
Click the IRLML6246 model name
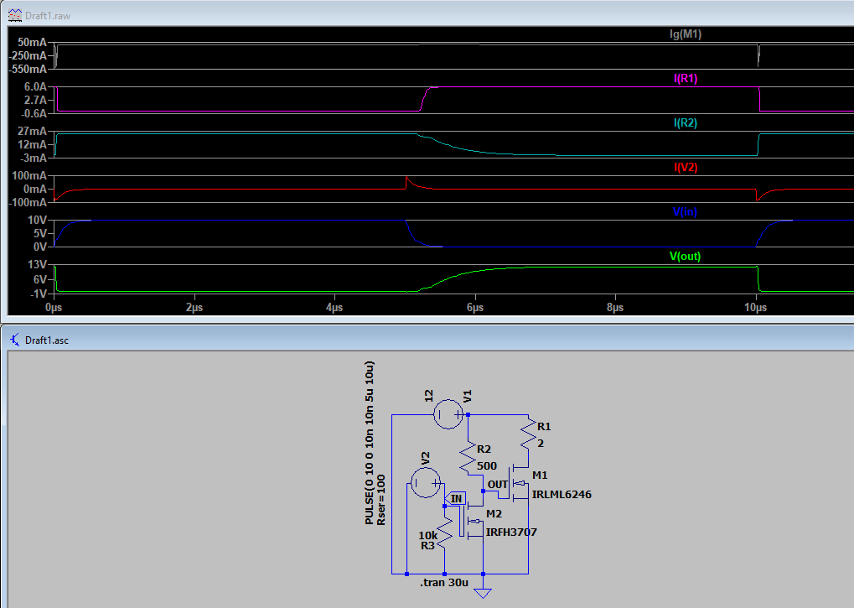coord(562,494)
